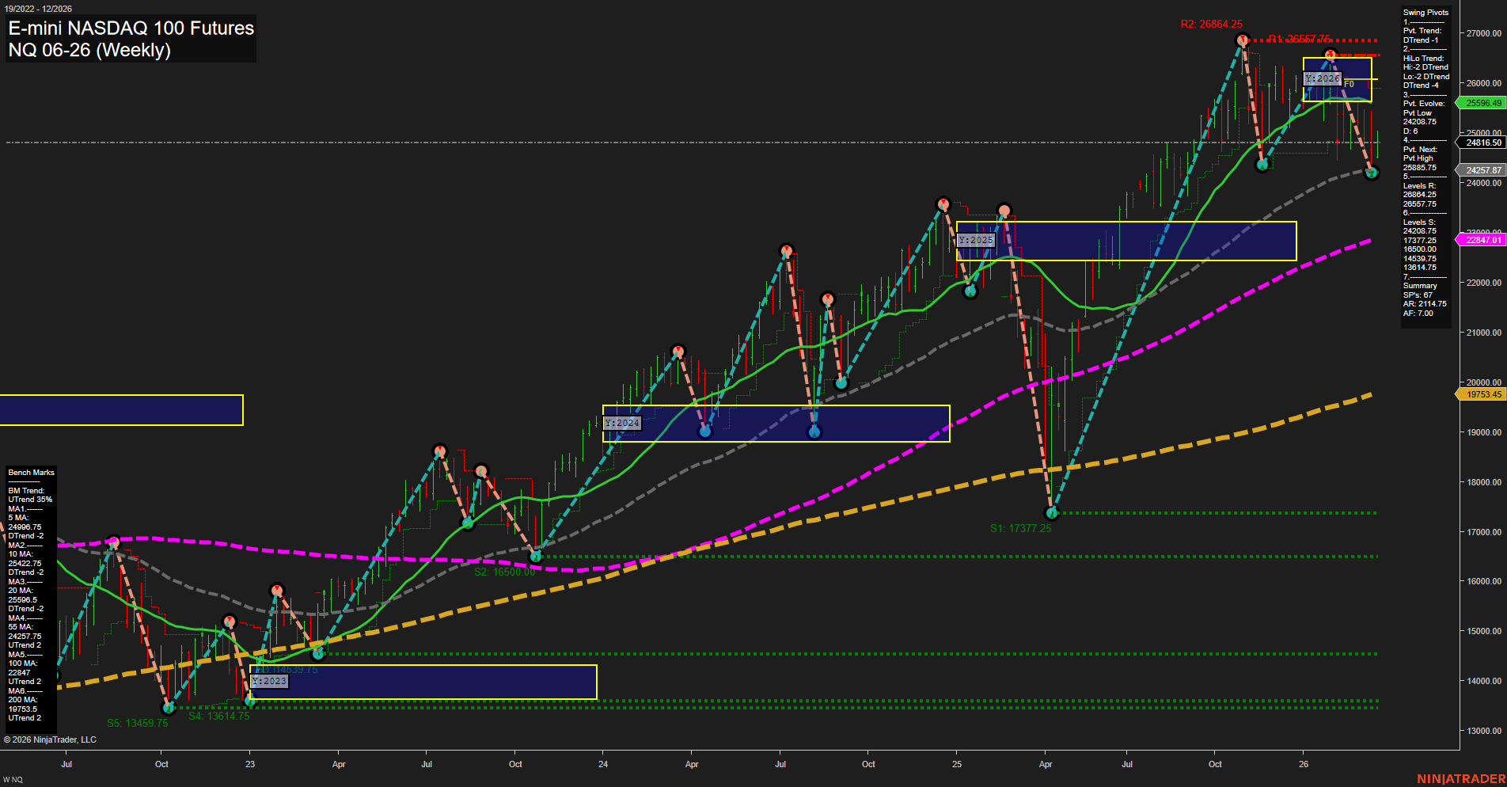Click the © 2026 NinjaTrader, LLC link

(x=51, y=739)
